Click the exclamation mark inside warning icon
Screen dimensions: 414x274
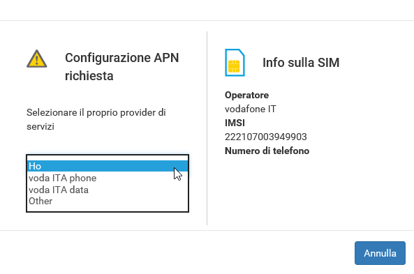click(x=37, y=60)
